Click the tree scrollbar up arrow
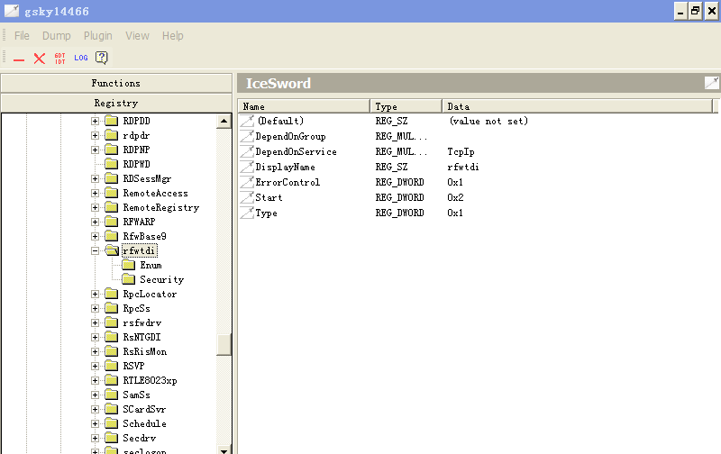 tap(224, 121)
